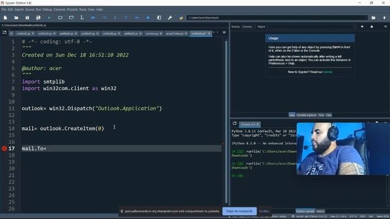Image resolution: width=390 pixels, height=219 pixels.
Task: Click the console input prompt In [3]
Action: pyautogui.click(x=238, y=176)
